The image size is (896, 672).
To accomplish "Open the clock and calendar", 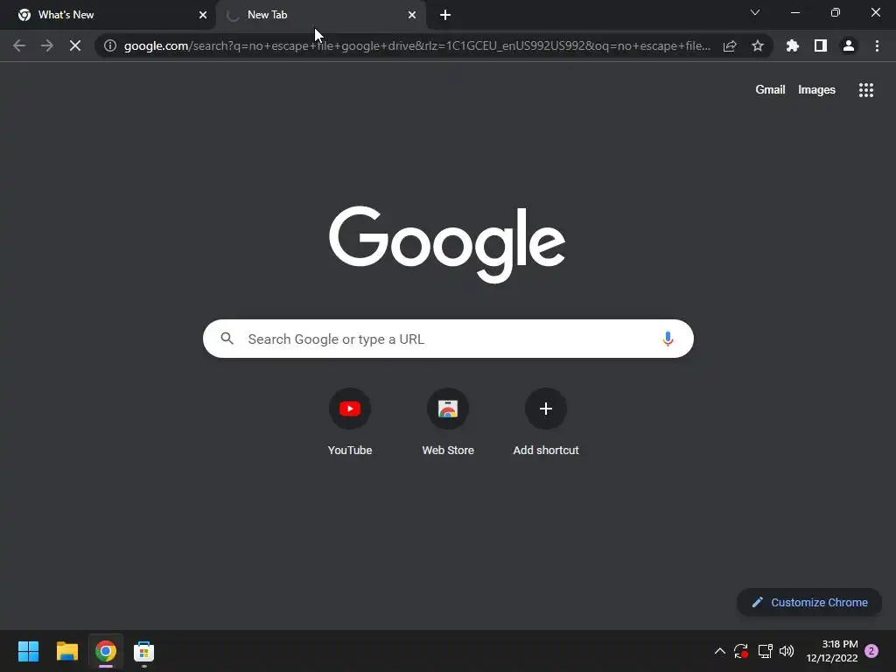I will (832, 651).
